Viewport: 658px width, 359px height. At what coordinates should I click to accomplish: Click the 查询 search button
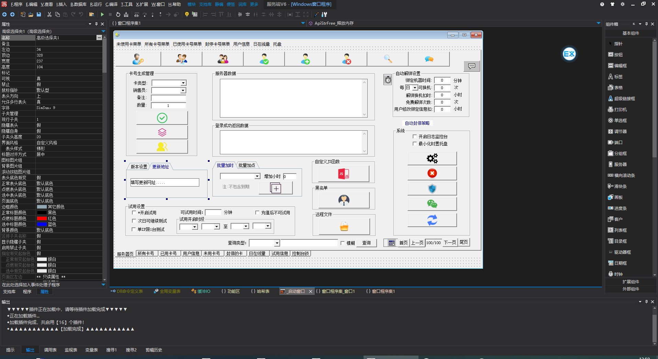(x=367, y=243)
